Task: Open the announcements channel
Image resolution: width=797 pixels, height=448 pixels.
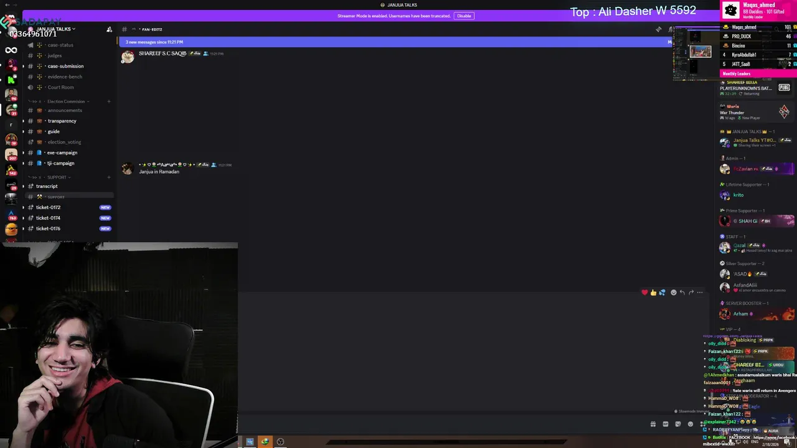Action: click(65, 110)
